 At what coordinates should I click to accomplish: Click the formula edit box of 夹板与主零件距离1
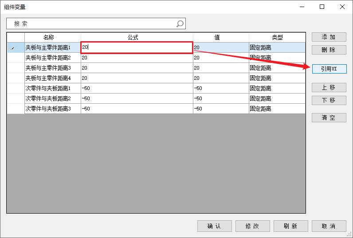(x=137, y=47)
